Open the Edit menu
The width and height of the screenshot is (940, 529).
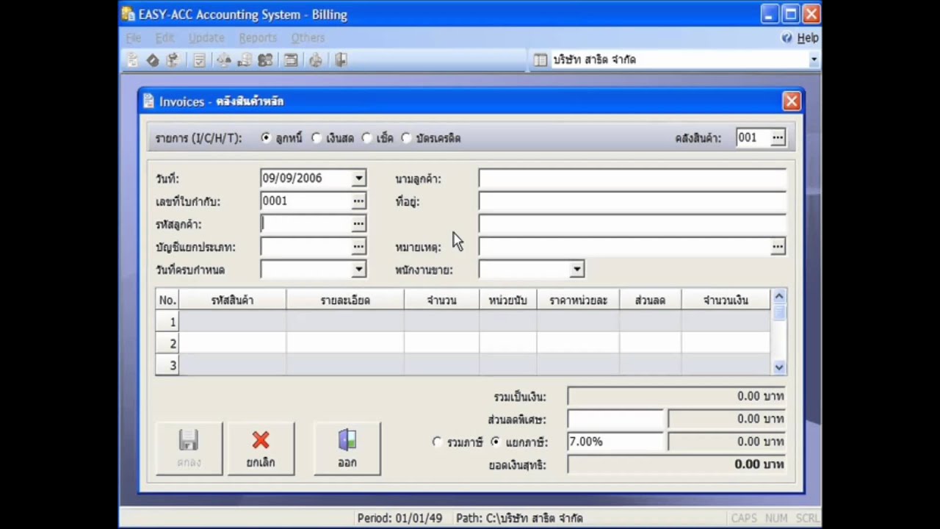click(x=164, y=37)
